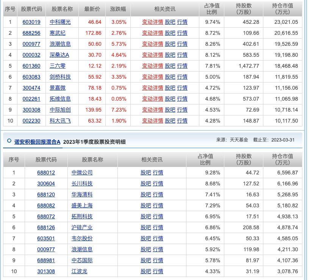Open 股吧 link for 深桑达A
This screenshot has height=280, width=313.
pyautogui.click(x=170, y=55)
